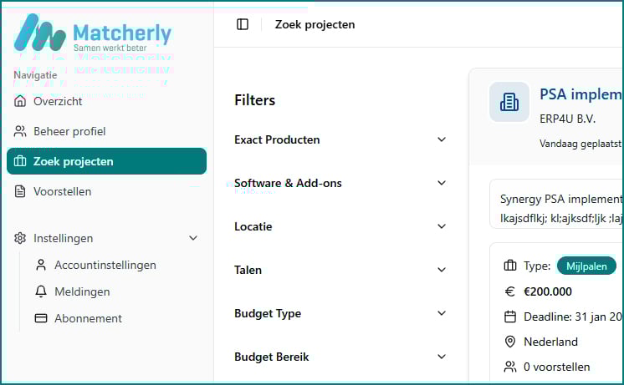Click the Mijlpalen type badge

(586, 266)
